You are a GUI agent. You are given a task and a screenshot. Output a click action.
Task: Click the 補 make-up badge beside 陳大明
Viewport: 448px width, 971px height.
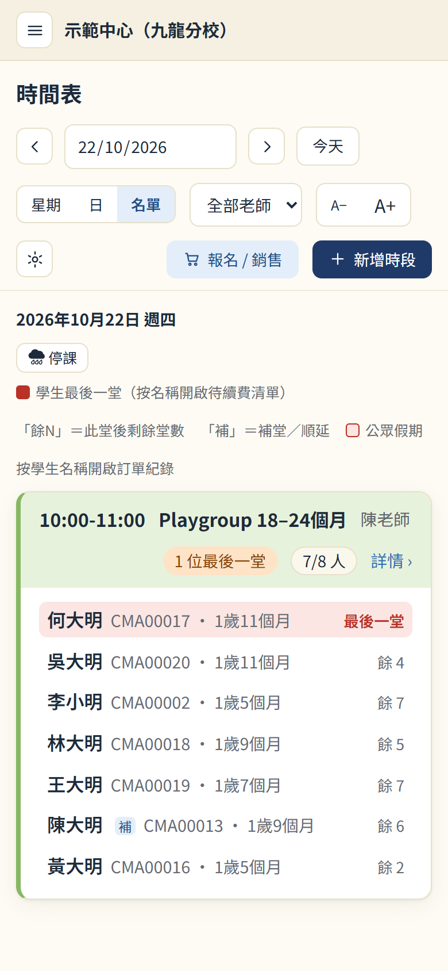125,826
